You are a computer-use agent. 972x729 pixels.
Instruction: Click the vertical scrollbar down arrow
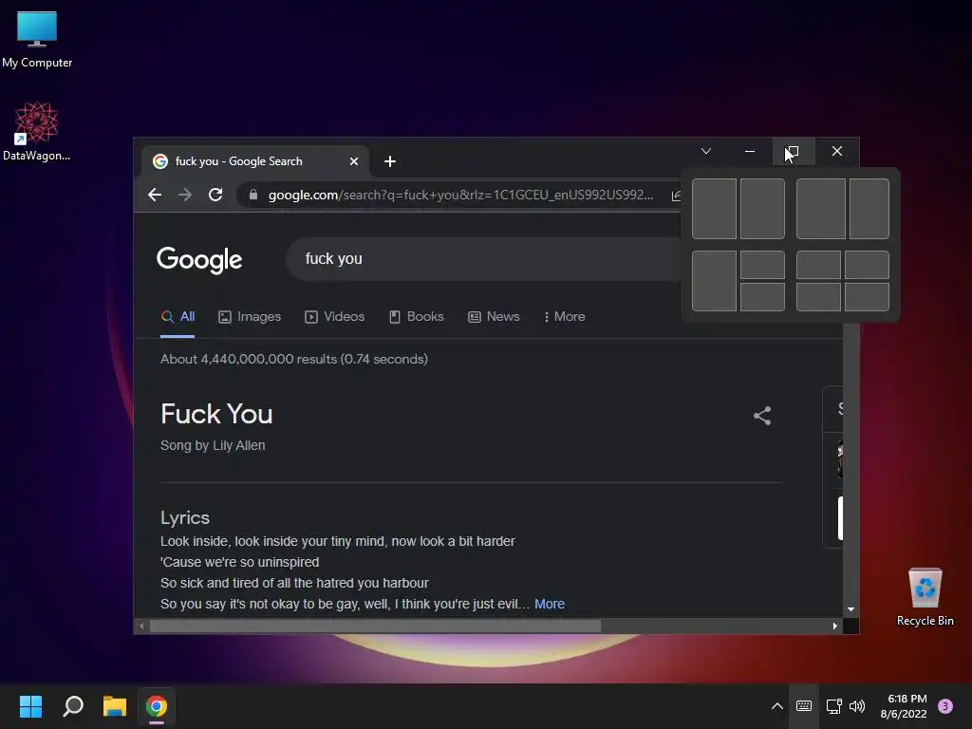point(851,609)
